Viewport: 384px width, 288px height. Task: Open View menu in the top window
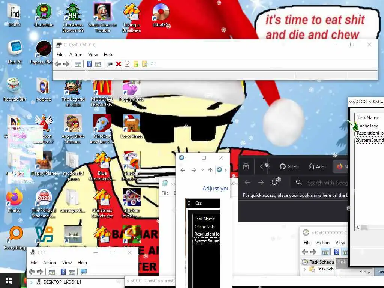point(93,55)
